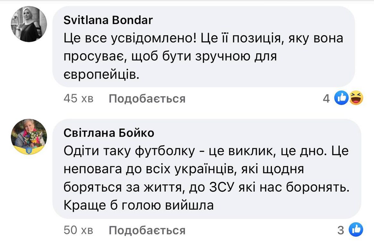
Task: Click the "50 хв" comment timestamp
Action: point(79,230)
